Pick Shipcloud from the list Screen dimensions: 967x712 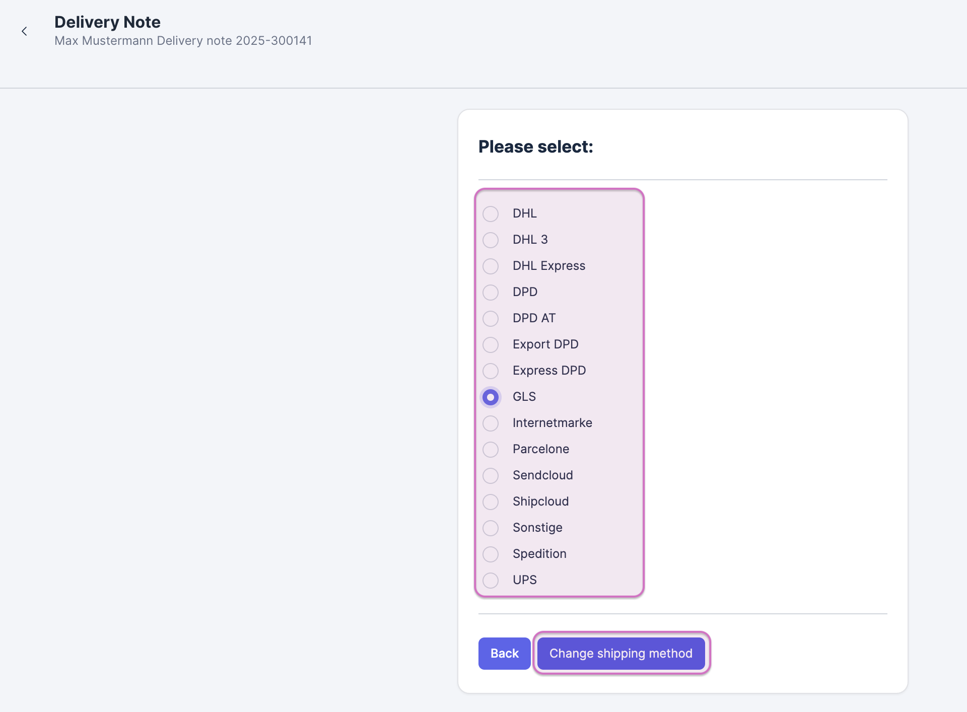coord(491,502)
